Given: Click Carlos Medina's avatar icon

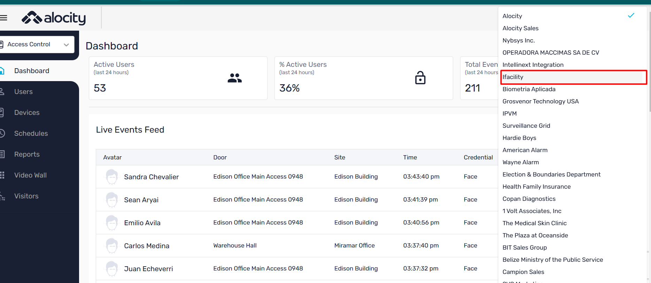Looking at the screenshot, I should pos(112,246).
